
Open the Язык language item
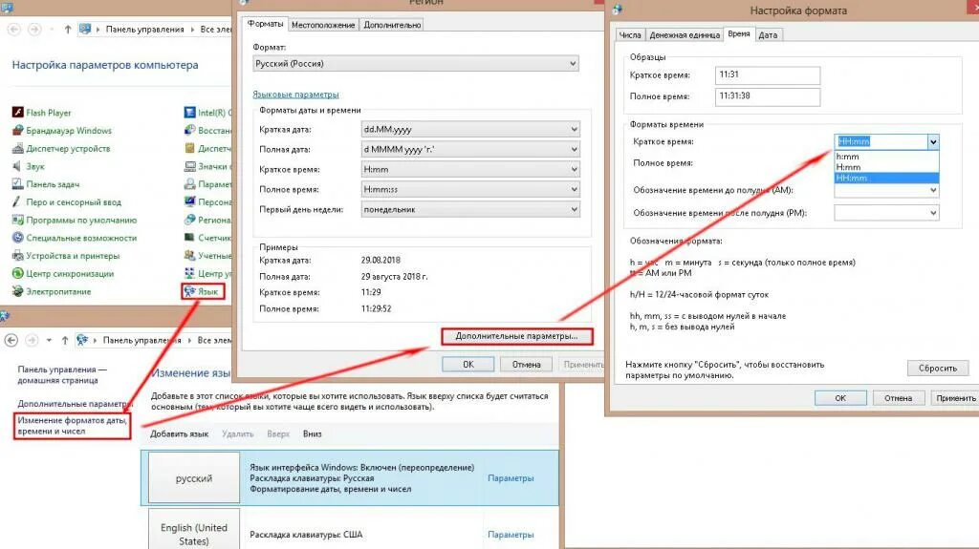pos(202,291)
